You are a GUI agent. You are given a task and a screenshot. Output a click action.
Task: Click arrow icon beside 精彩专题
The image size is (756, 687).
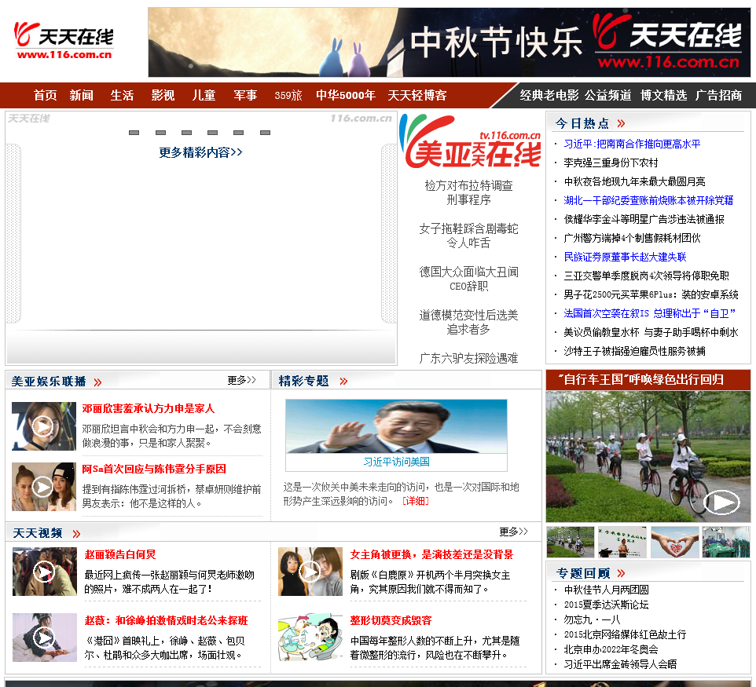(343, 382)
